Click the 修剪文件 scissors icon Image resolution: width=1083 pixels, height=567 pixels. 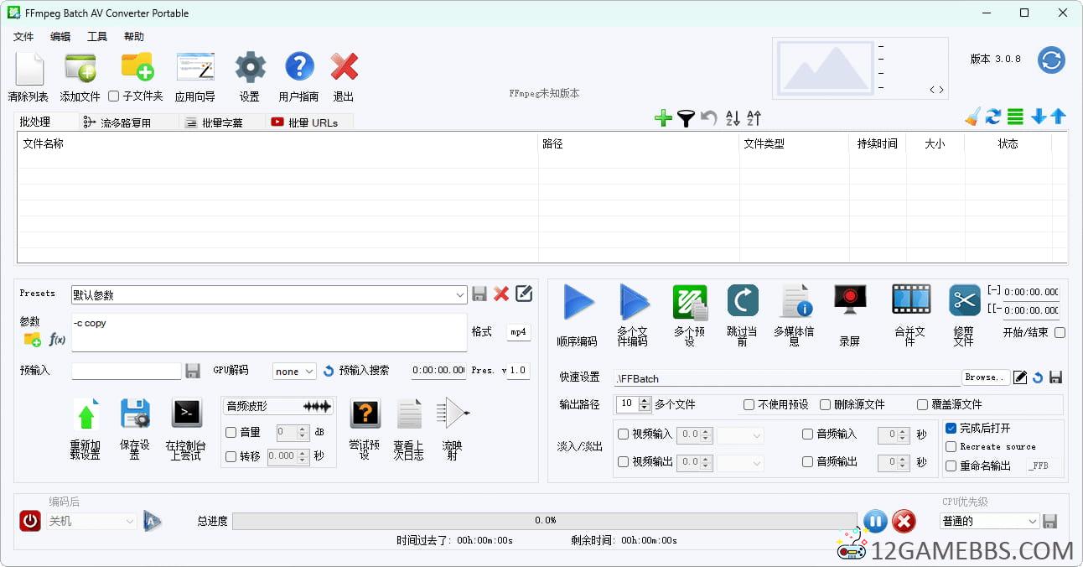[964, 300]
